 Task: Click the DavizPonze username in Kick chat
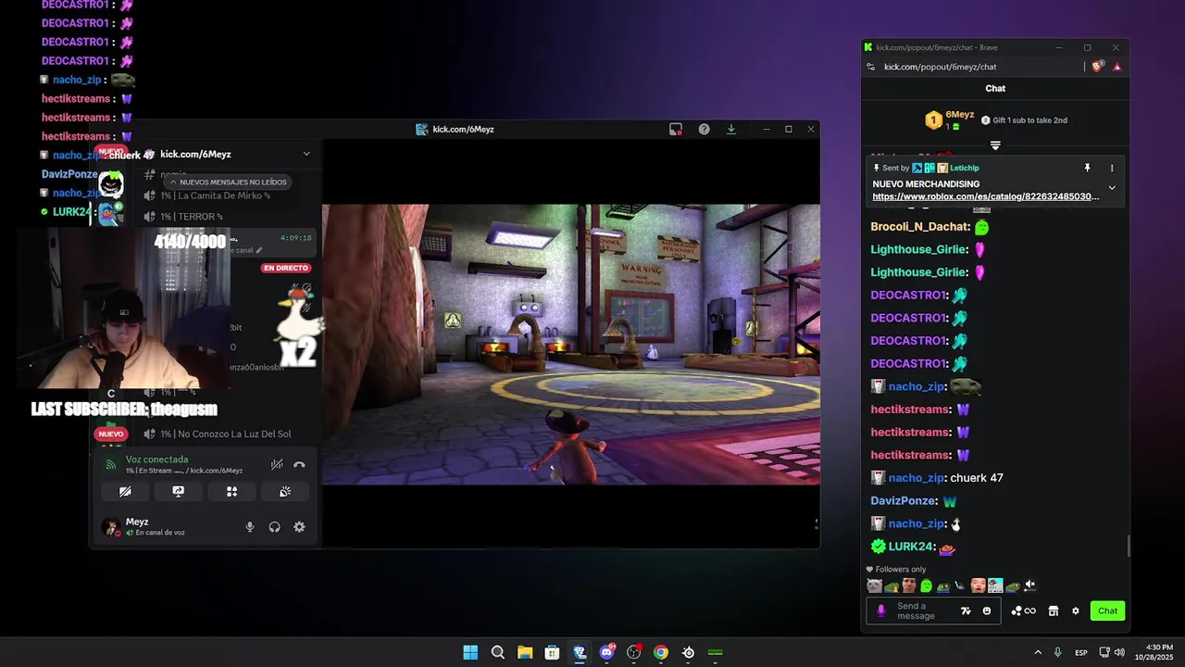[x=904, y=500]
